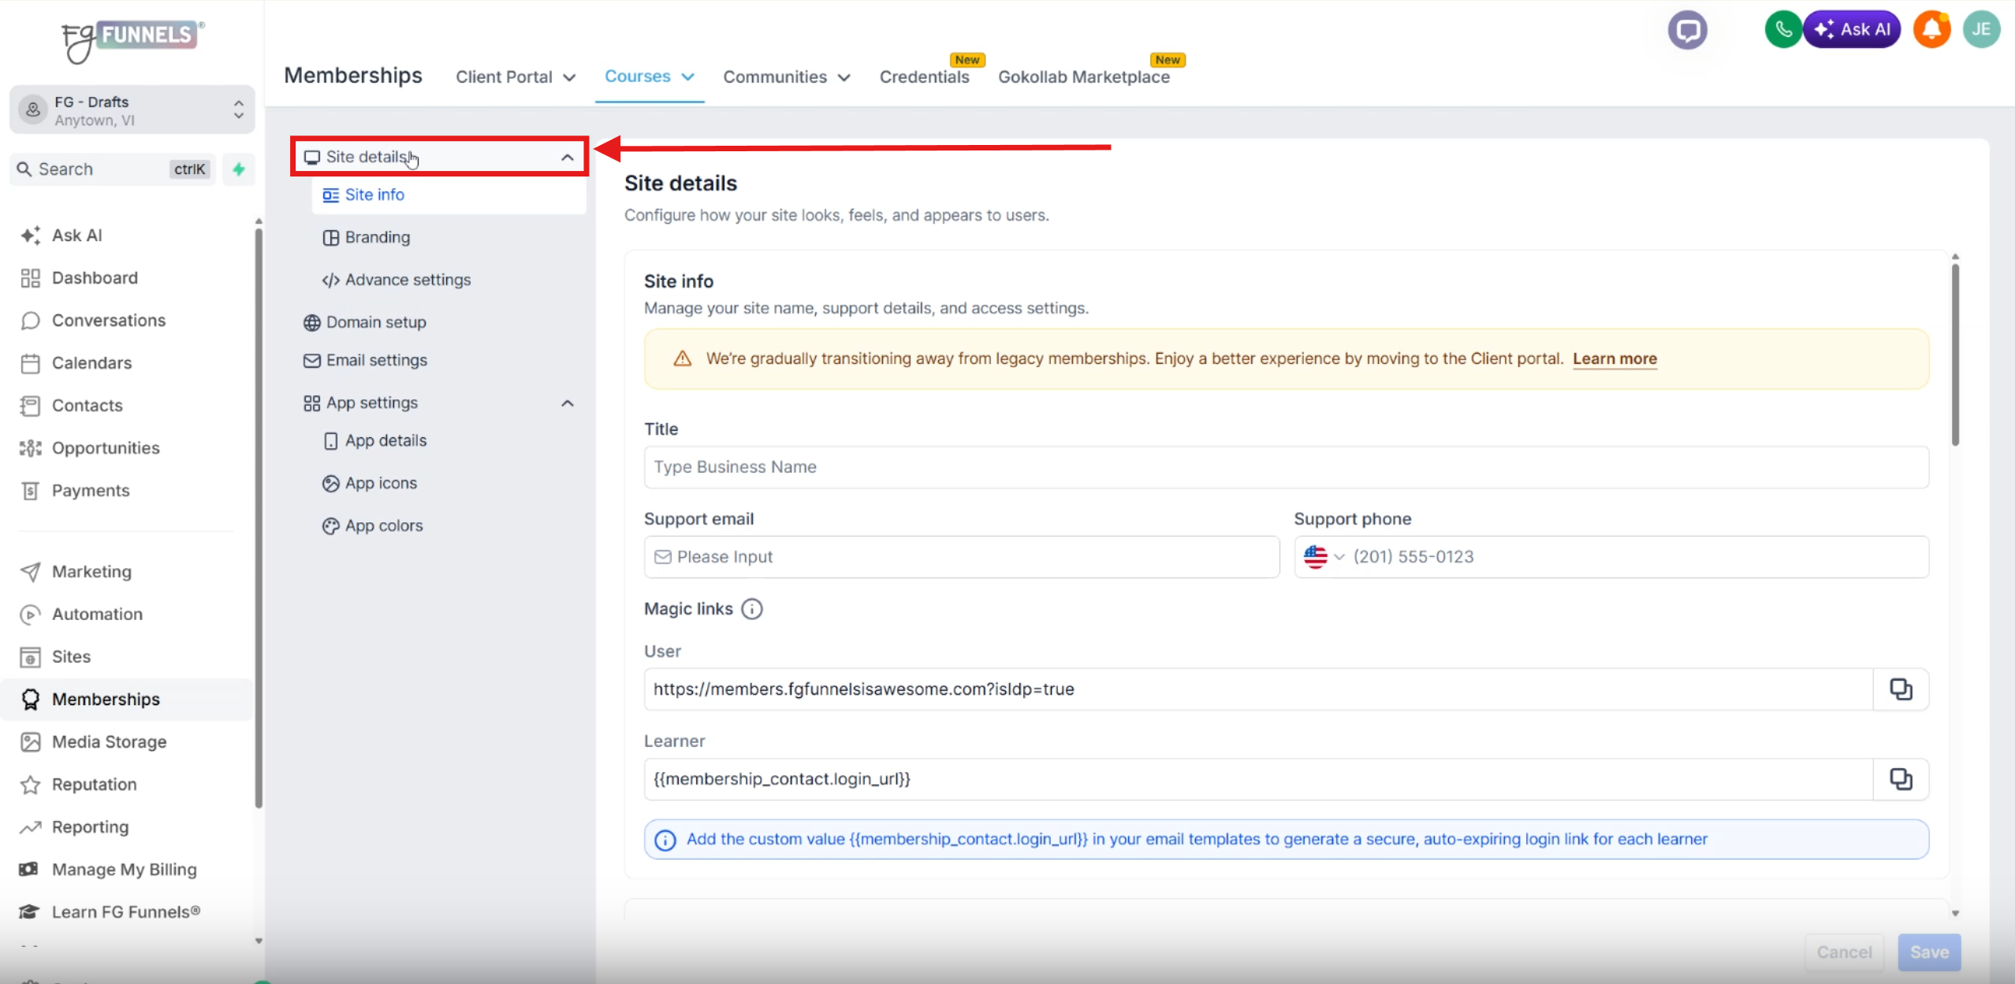Click the Magic links info icon
Image resolution: width=2015 pixels, height=984 pixels.
pos(752,609)
